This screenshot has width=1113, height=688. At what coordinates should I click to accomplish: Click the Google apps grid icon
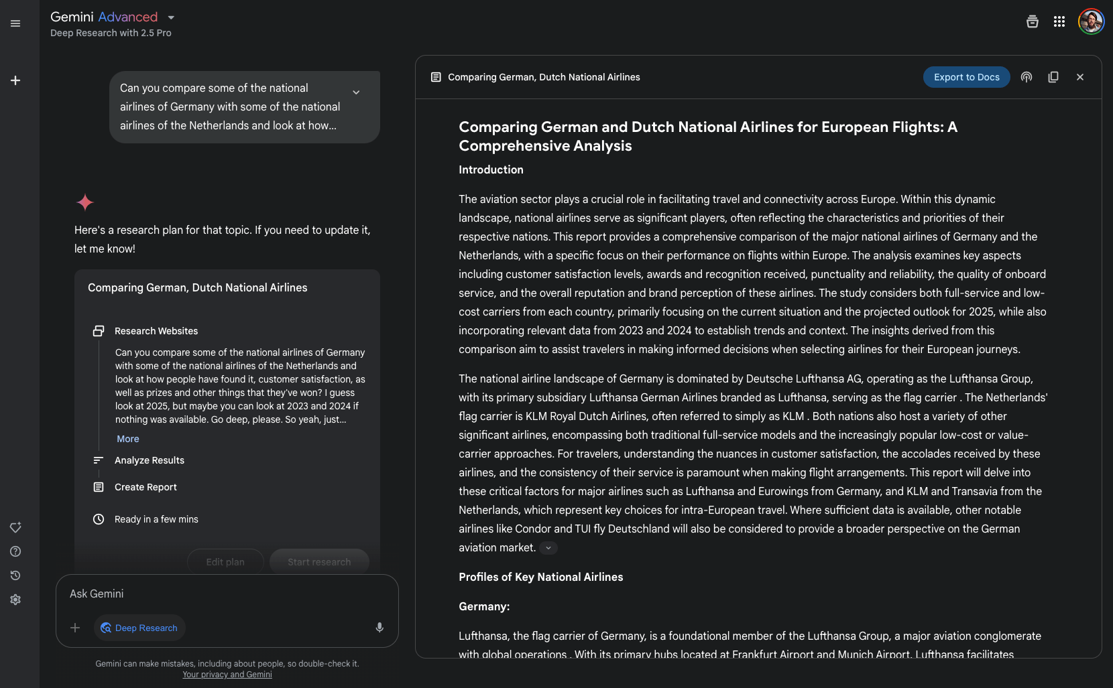[x=1059, y=22]
